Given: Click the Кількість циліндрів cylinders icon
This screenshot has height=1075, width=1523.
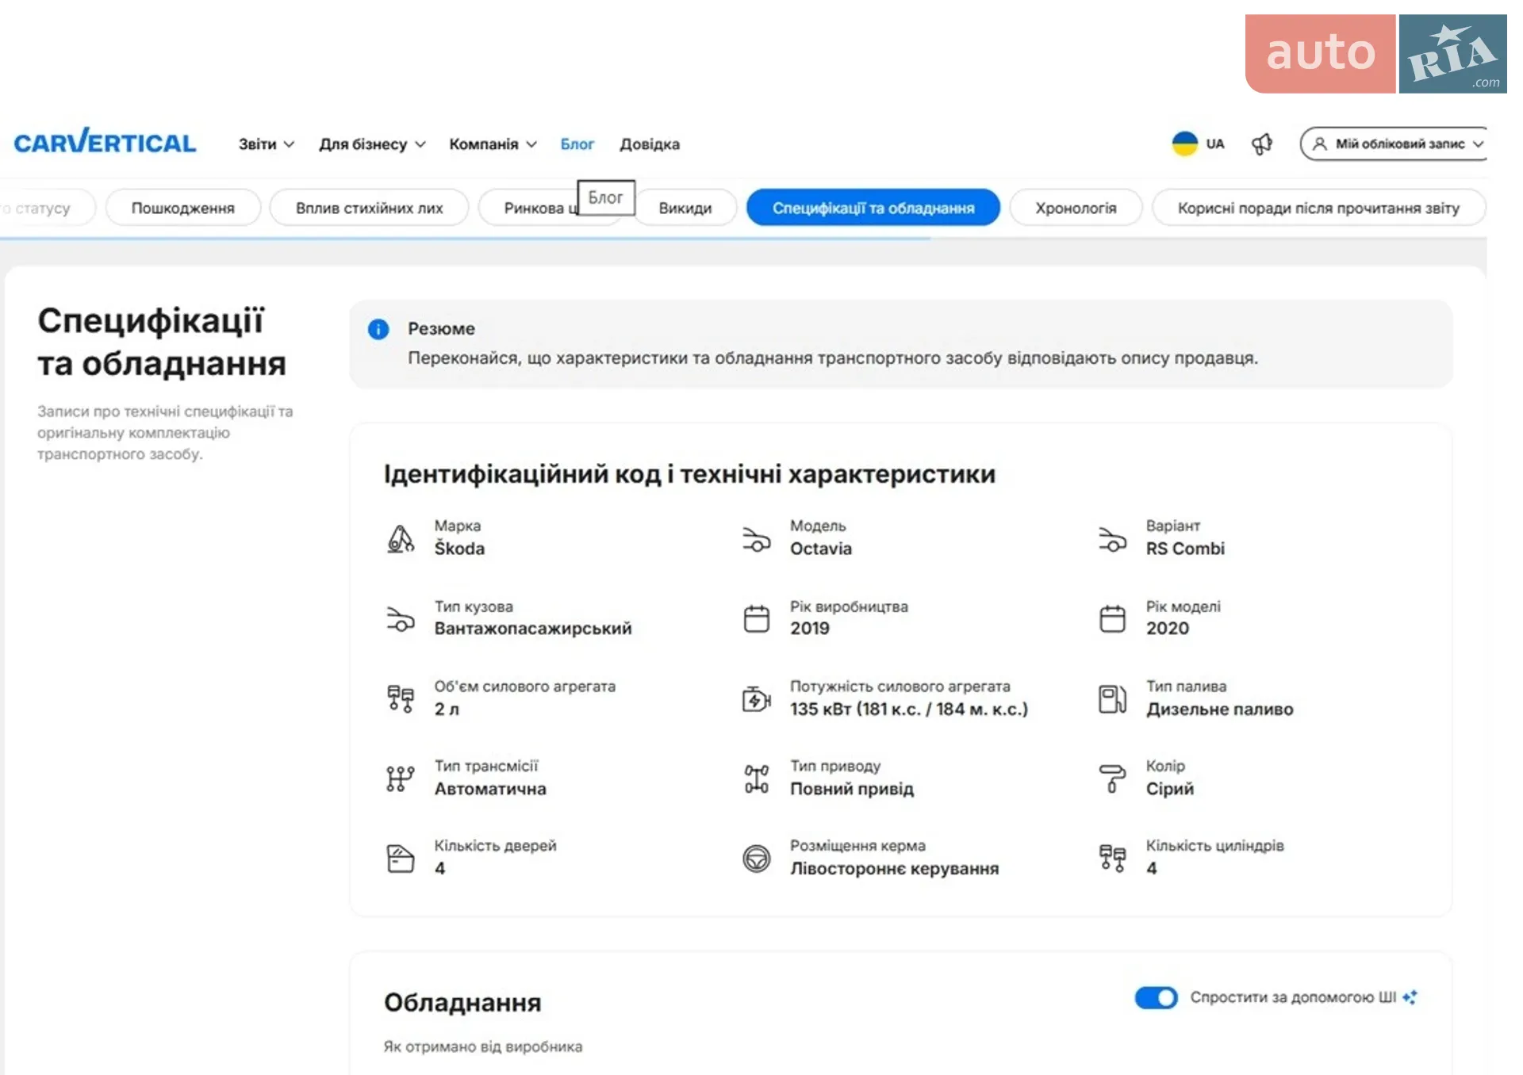Looking at the screenshot, I should 1112,859.
